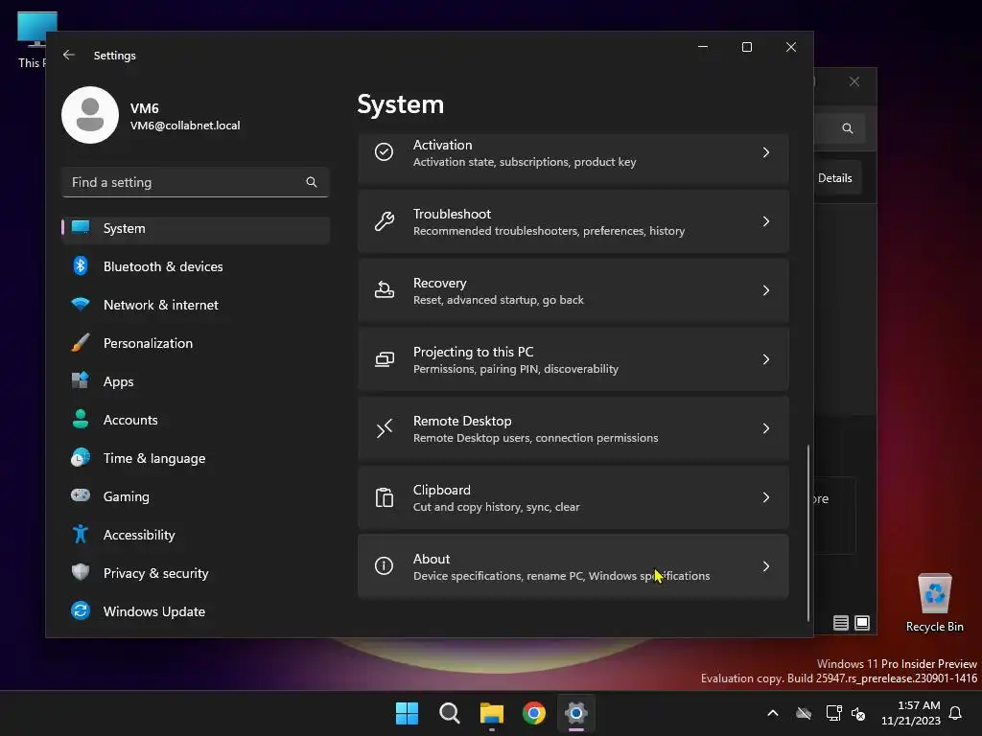
Task: Select list view icon in background window
Action: pyautogui.click(x=840, y=623)
